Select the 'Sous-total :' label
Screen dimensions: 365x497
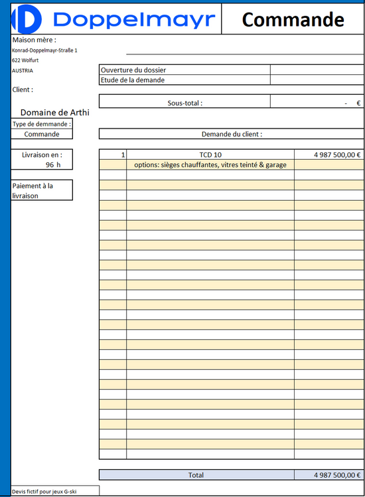185,103
